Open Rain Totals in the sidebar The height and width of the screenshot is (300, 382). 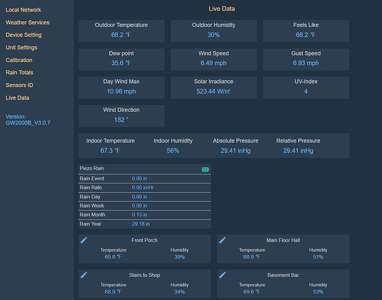click(20, 73)
